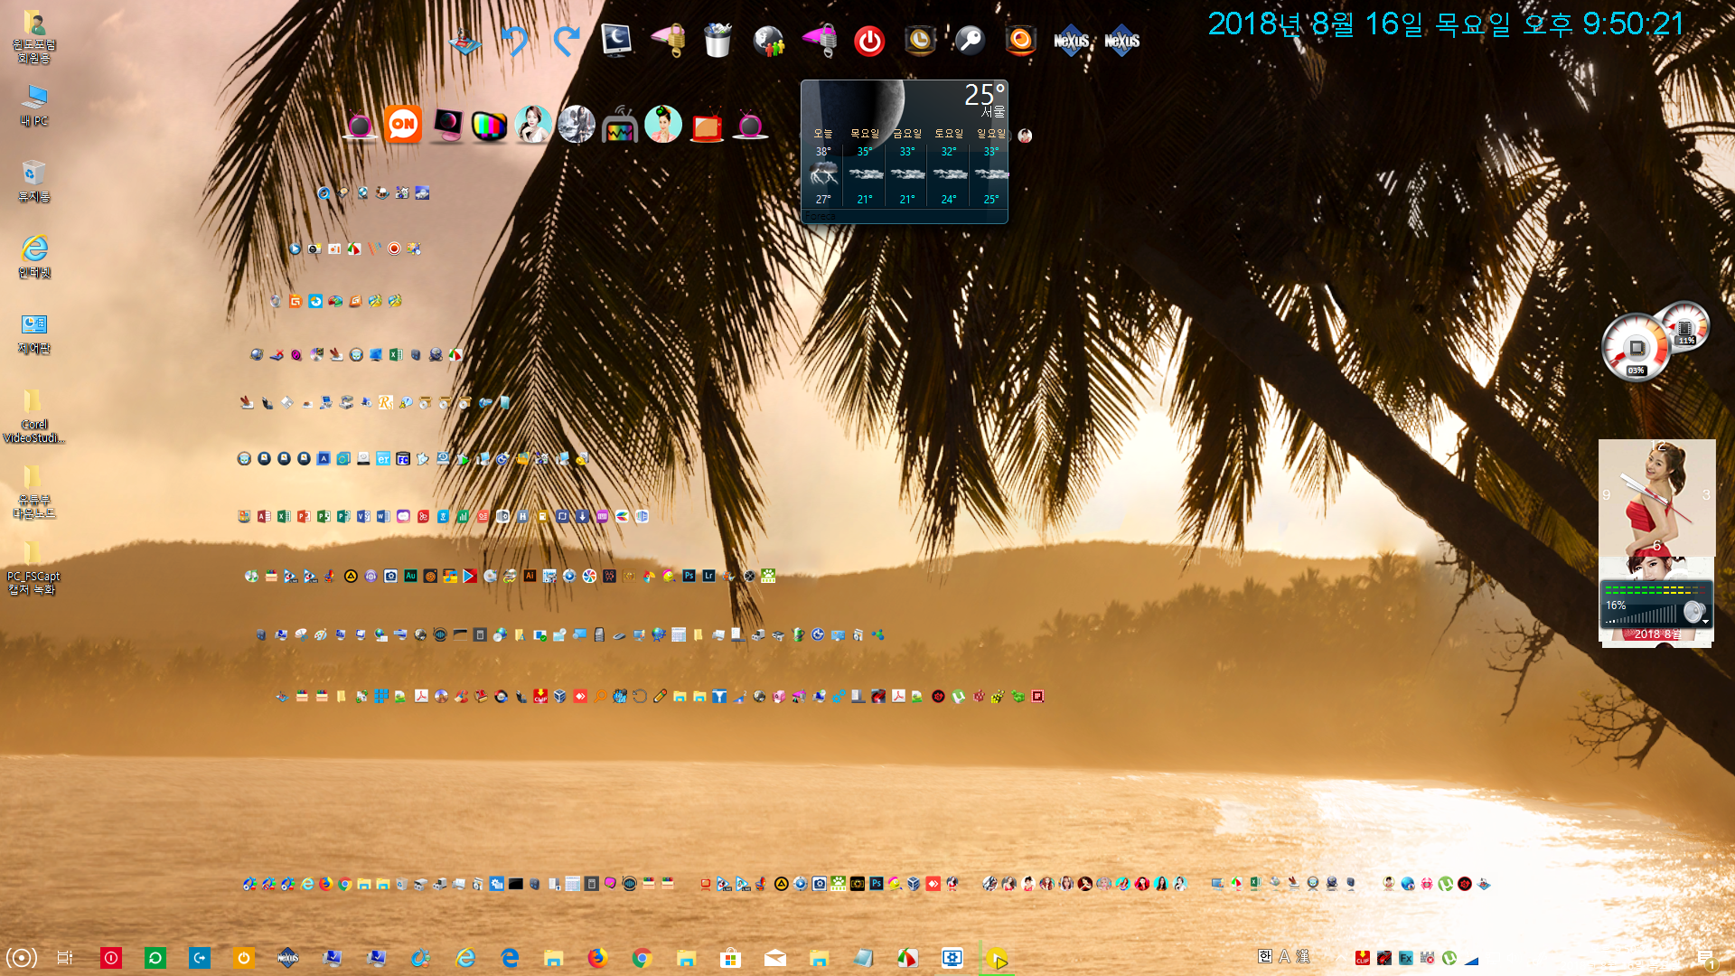The height and width of the screenshot is (976, 1735).
Task: Open Task View on the taskbar
Action: point(65,958)
